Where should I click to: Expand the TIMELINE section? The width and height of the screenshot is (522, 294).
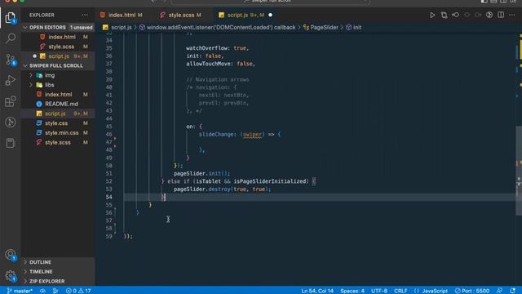[59, 272]
